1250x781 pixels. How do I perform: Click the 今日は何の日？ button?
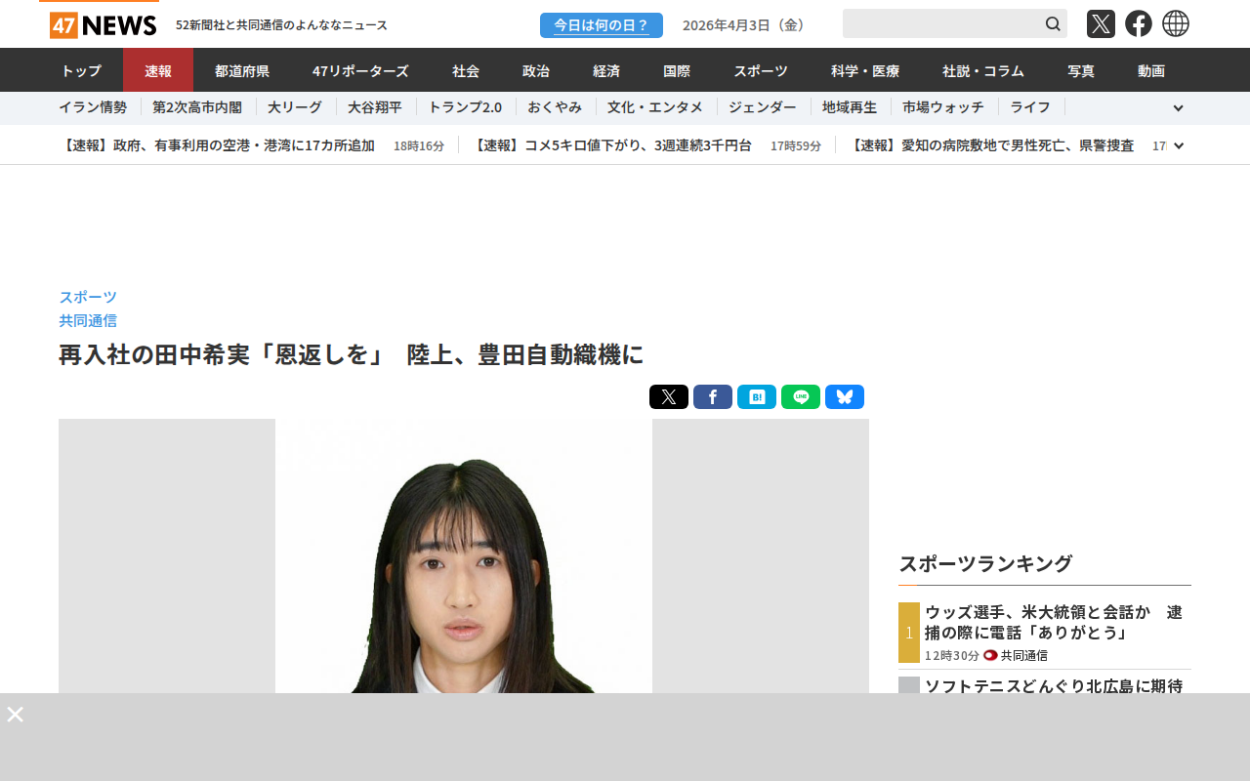[602, 25]
